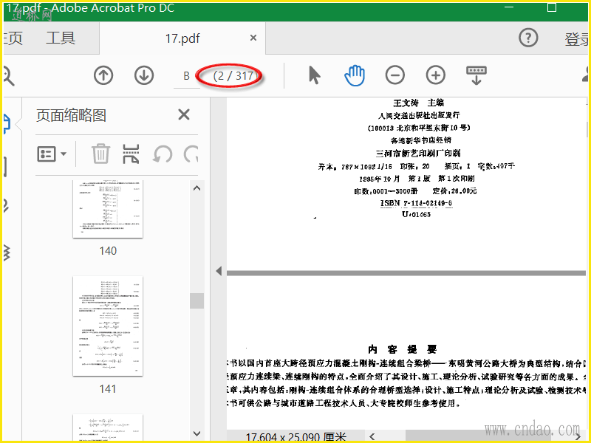Click the login text at top right
The image size is (591, 443).
coord(576,39)
